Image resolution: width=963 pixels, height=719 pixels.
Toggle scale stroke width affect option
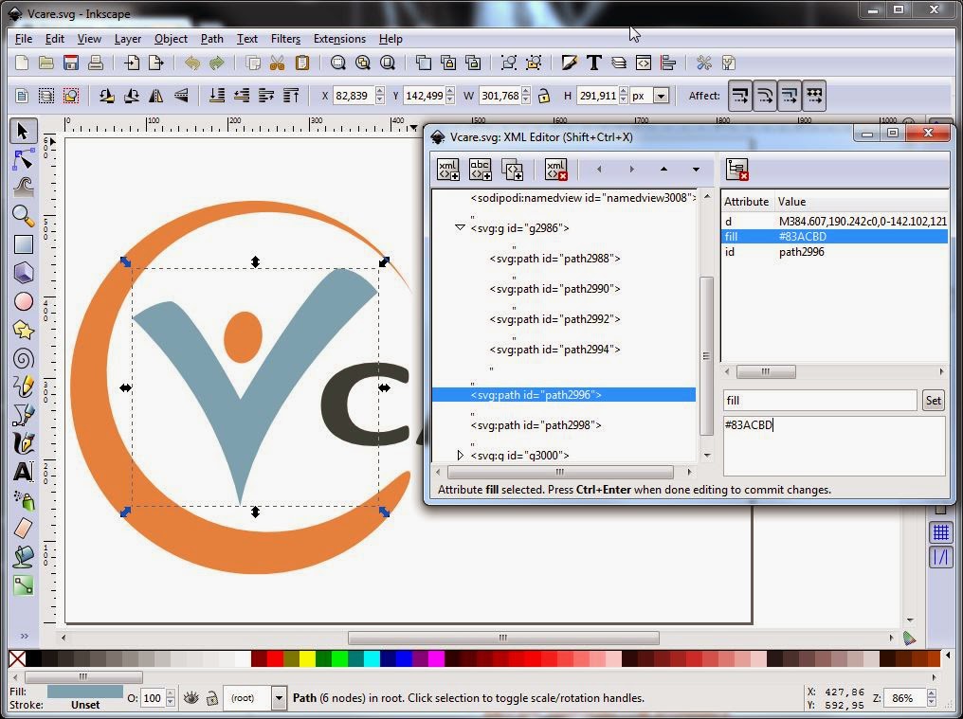tap(741, 95)
